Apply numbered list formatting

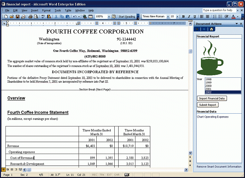(x=215, y=17)
